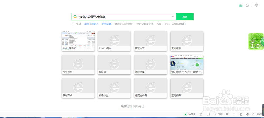Open search suggestion settings gear icon
This screenshot has width=264, height=118.
(73, 24)
